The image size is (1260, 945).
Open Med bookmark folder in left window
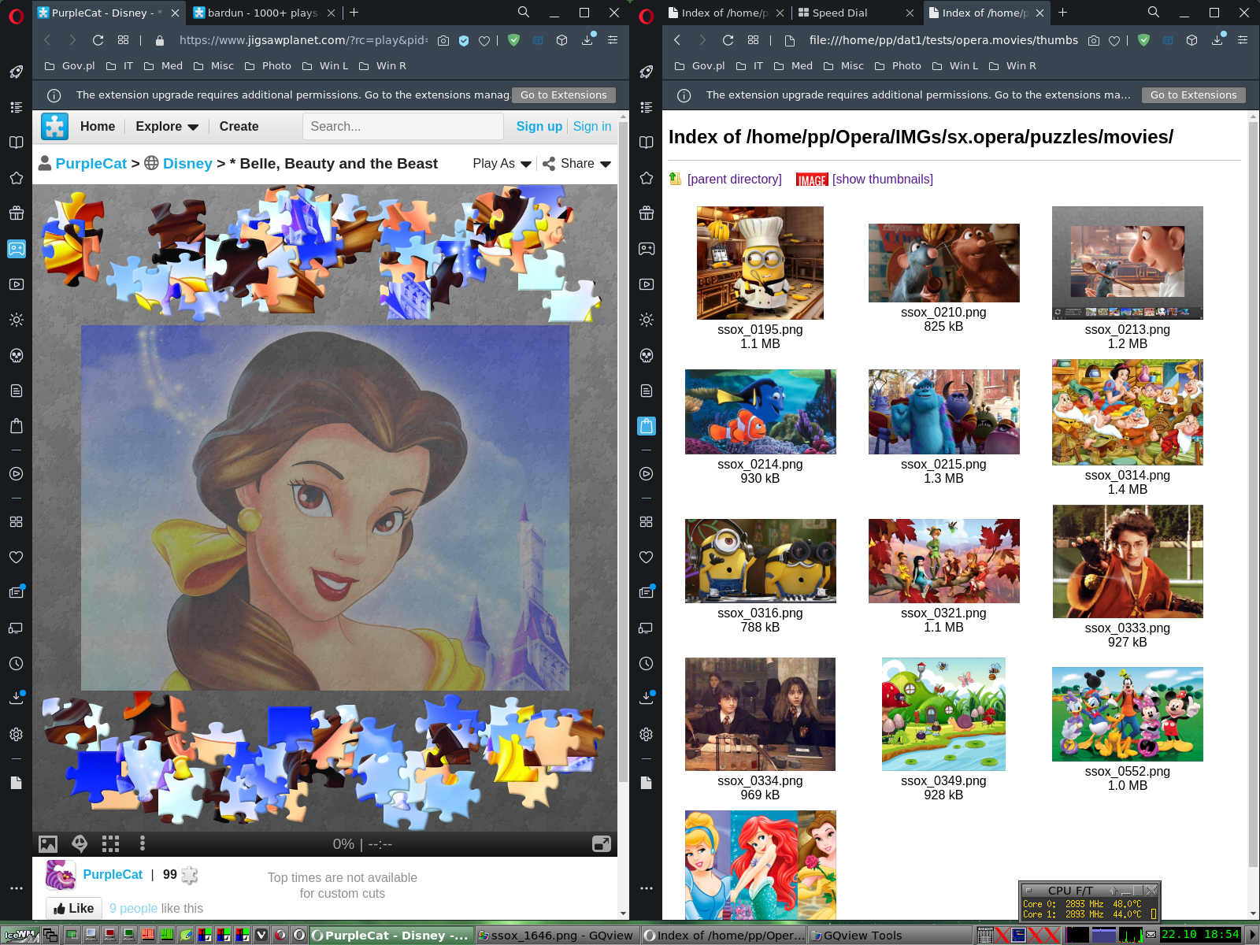pos(163,65)
